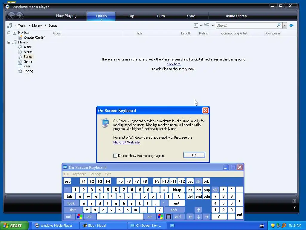This screenshot has height=230, width=306.
Task: Click the blue back arrow beside search
Action: click(292, 25)
